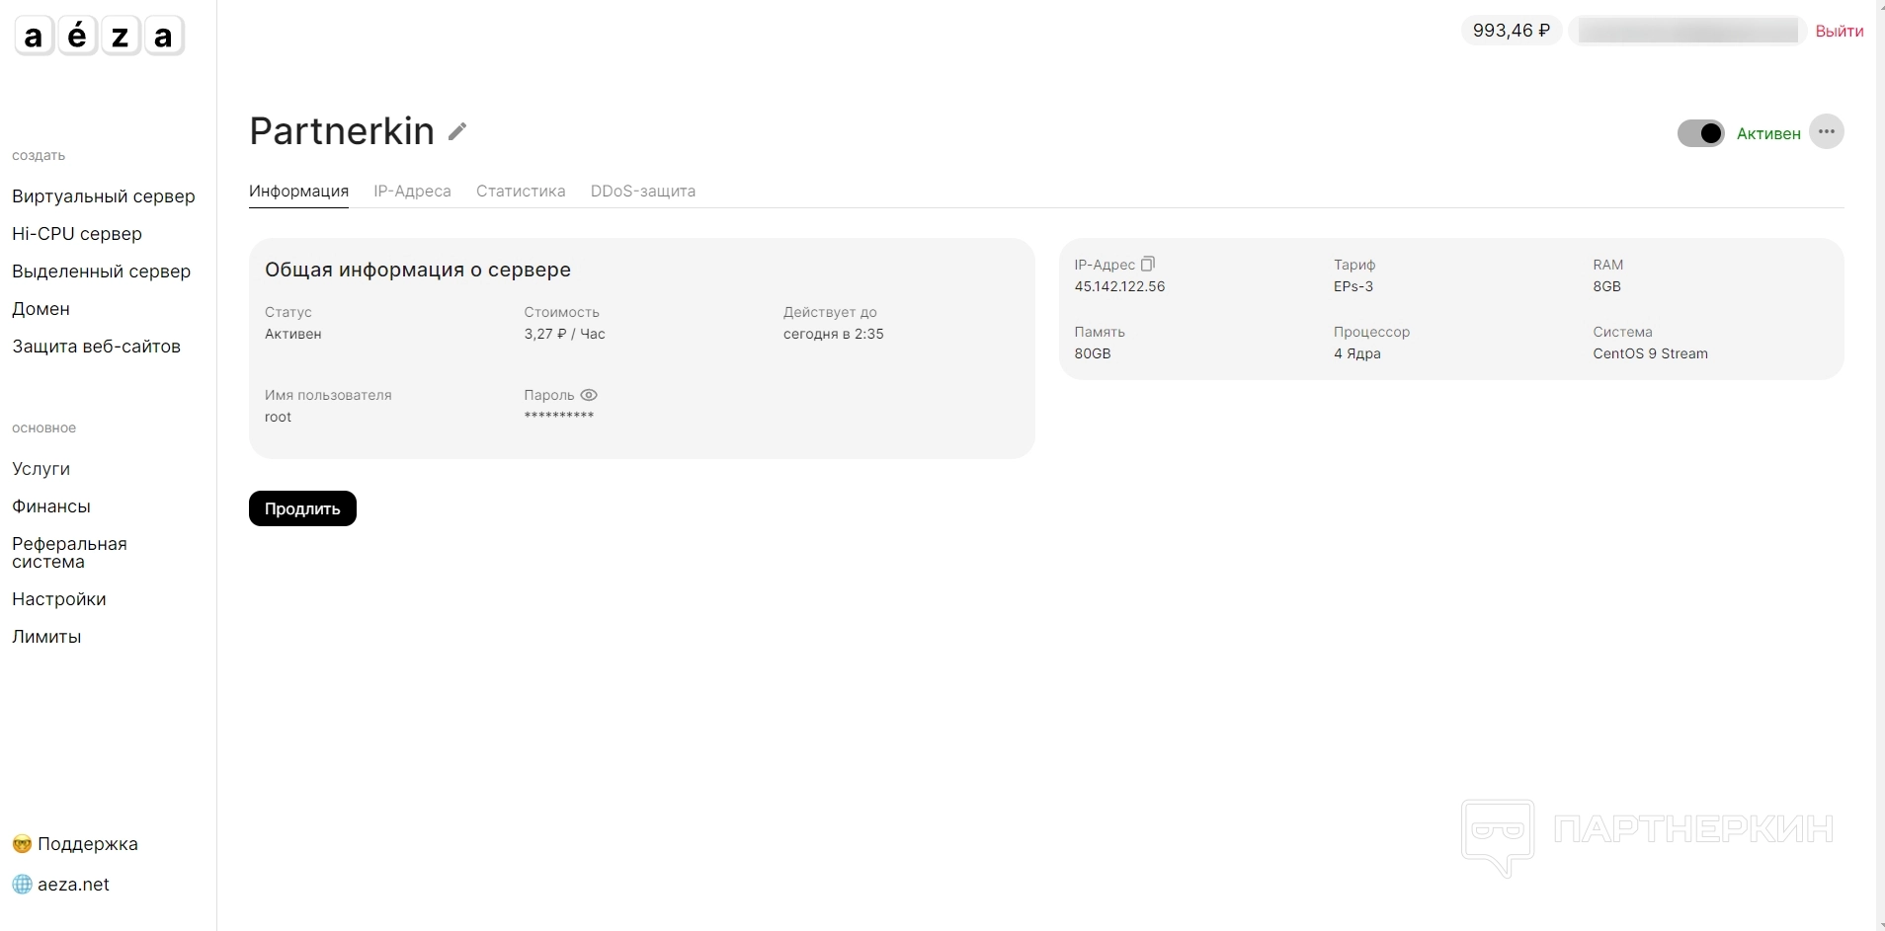
Task: Click the tariff value EPs-3
Action: [1353, 286]
